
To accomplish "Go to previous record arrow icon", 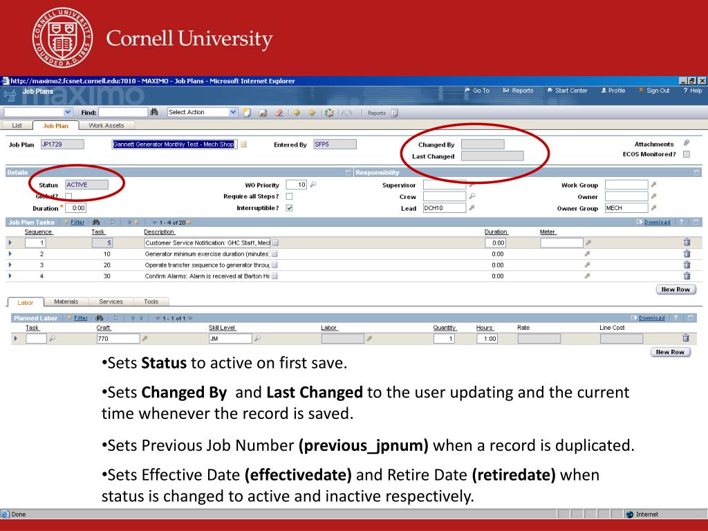I will pyautogui.click(x=297, y=113).
